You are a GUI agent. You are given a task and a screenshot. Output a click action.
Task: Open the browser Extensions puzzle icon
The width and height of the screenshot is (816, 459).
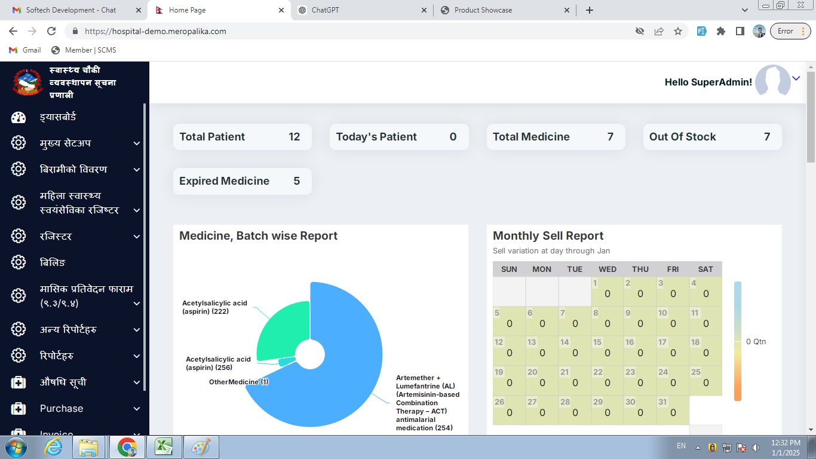[x=721, y=31]
